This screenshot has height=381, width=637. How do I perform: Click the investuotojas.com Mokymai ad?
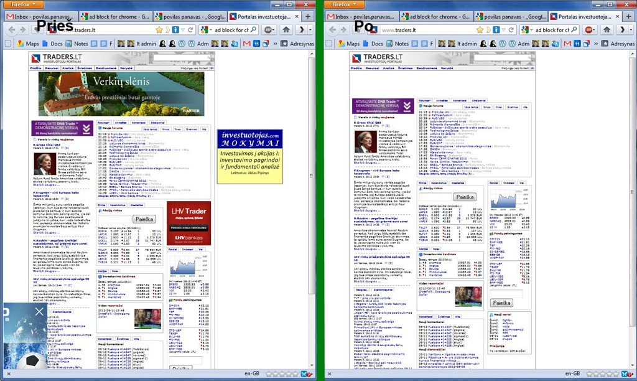click(x=250, y=156)
